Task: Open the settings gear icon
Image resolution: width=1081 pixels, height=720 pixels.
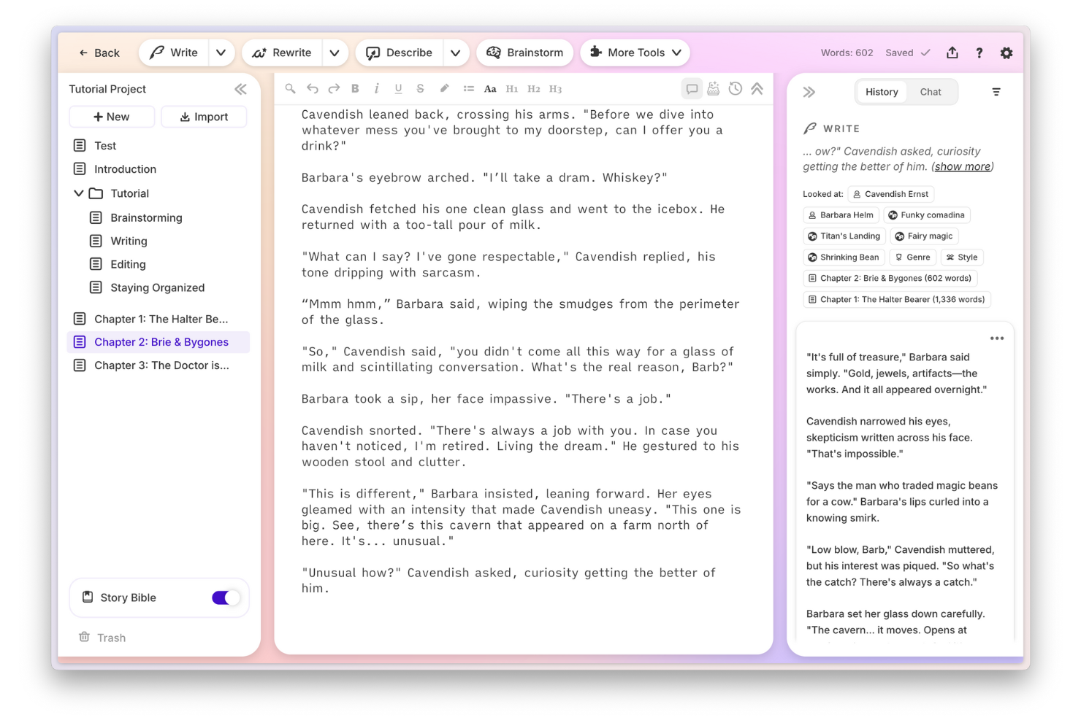Action: 1006,53
